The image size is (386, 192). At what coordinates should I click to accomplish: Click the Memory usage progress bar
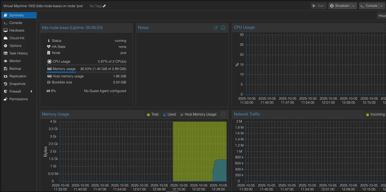(x=86, y=72)
